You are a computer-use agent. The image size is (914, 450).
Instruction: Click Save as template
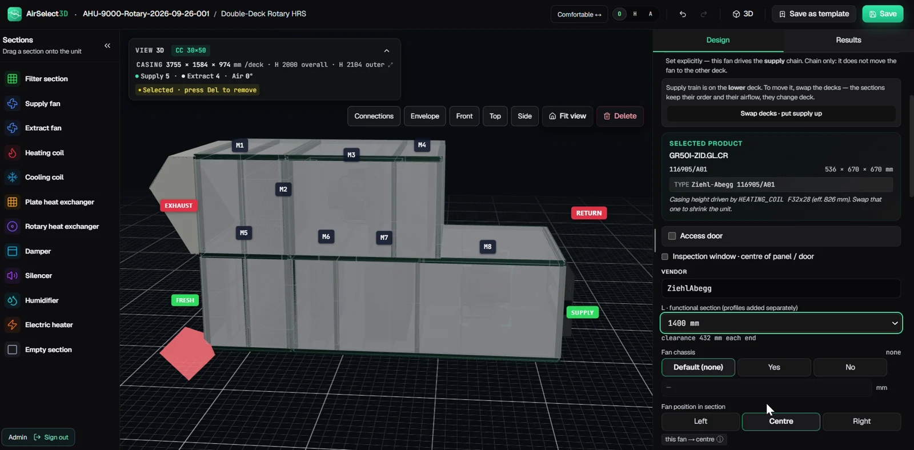[814, 14]
